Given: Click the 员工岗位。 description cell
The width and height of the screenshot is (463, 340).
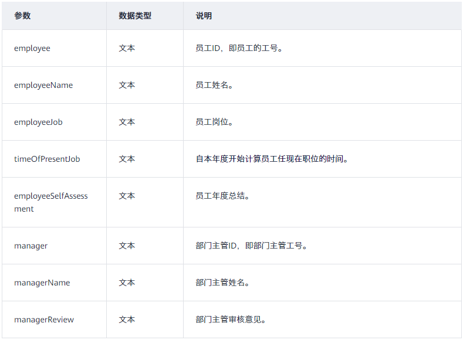Looking at the screenshot, I should point(215,122).
